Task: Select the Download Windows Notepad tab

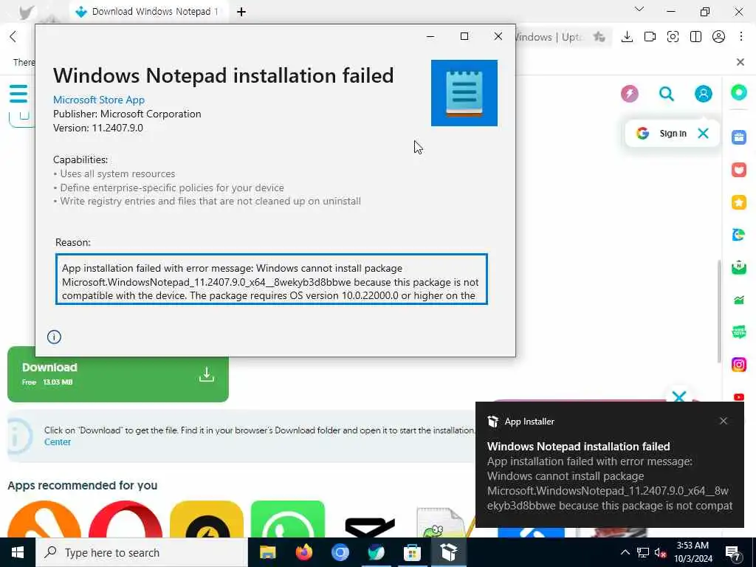Action: click(148, 12)
